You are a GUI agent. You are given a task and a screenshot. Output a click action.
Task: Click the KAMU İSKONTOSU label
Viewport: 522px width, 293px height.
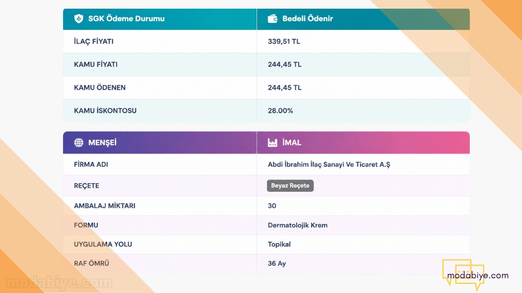pyautogui.click(x=105, y=111)
